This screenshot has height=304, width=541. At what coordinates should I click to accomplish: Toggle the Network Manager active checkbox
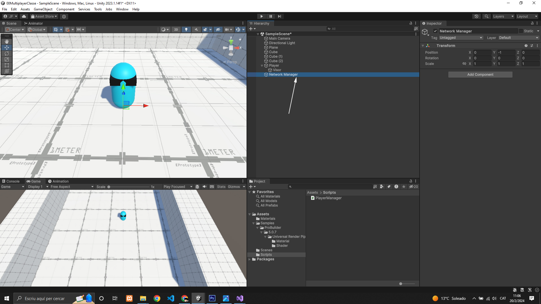point(435,31)
